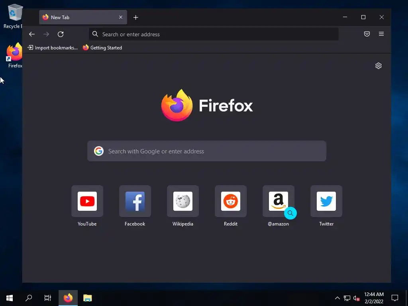Click Google logo in the search box

99,151
